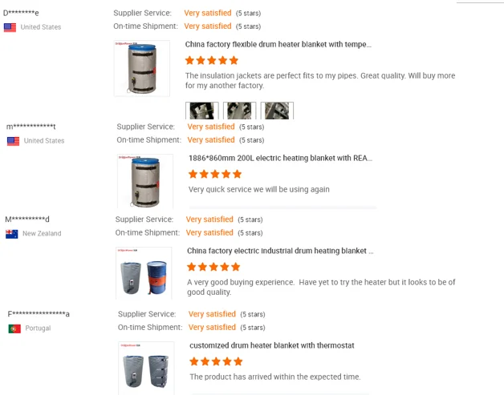Click product image for industrial drum heating blanket
The height and width of the screenshot is (395, 504).
point(144,274)
